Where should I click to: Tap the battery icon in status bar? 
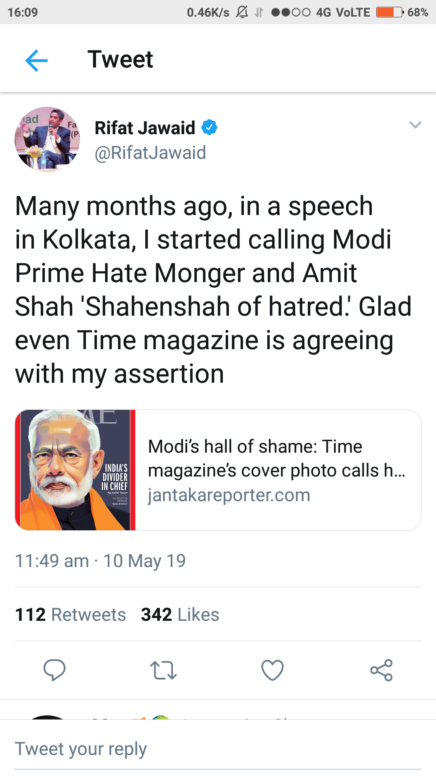pos(390,12)
